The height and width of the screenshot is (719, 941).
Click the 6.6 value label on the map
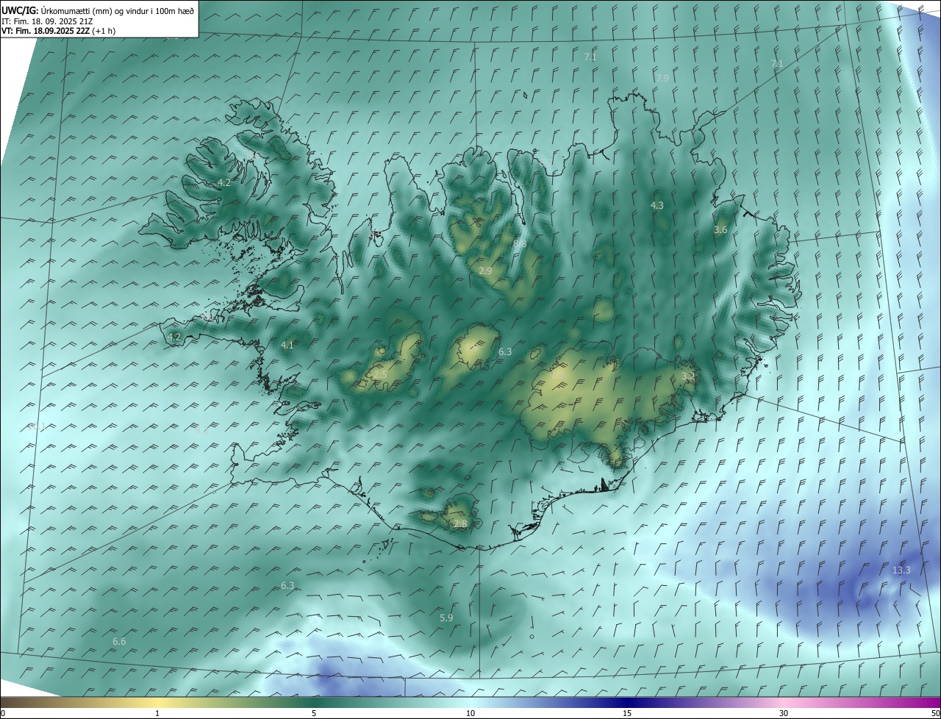coord(119,642)
